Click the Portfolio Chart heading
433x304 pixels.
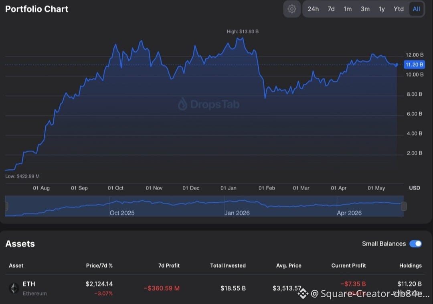coord(37,9)
